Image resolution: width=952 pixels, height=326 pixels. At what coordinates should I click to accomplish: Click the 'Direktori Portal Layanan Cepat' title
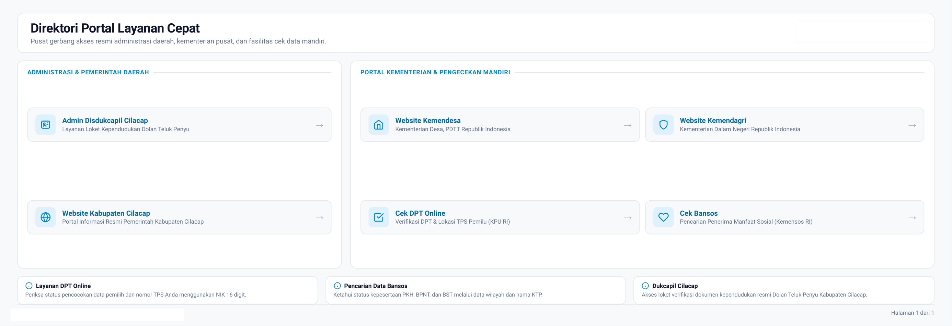click(115, 28)
